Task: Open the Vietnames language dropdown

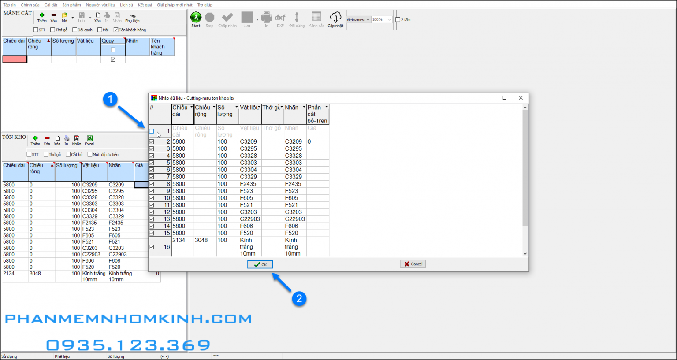Action: click(x=358, y=20)
